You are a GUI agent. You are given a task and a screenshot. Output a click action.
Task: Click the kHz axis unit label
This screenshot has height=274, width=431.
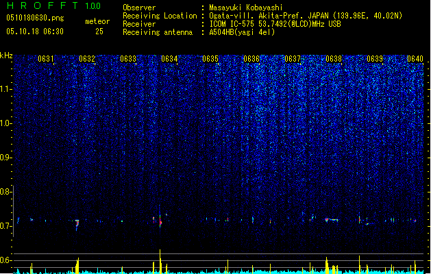[x=6, y=55]
